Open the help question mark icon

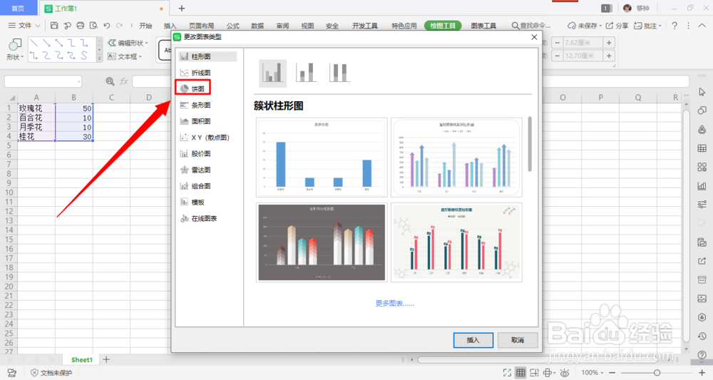674,26
